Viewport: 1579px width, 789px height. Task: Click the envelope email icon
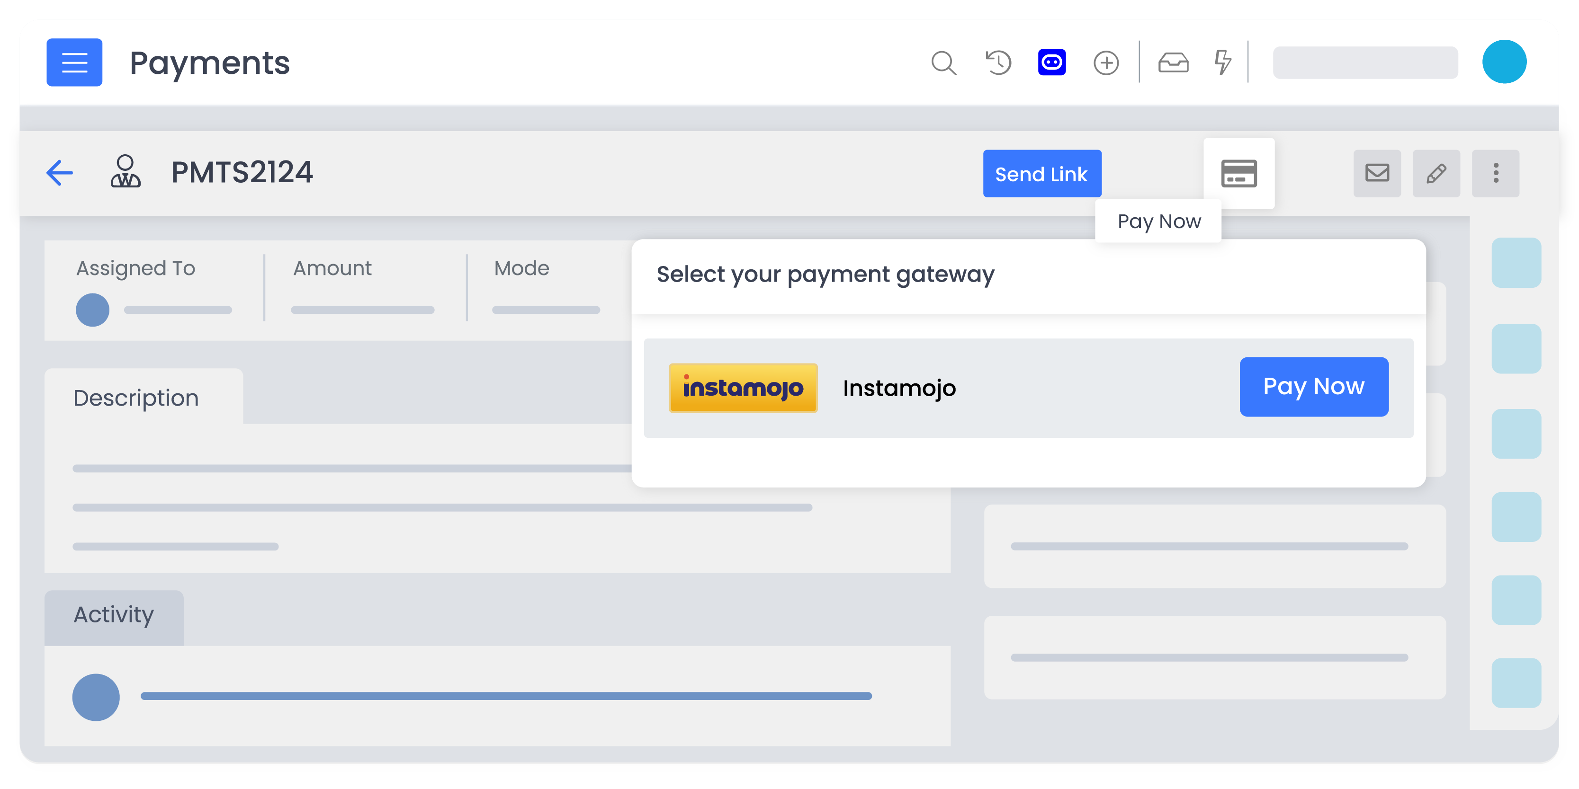[x=1377, y=173]
